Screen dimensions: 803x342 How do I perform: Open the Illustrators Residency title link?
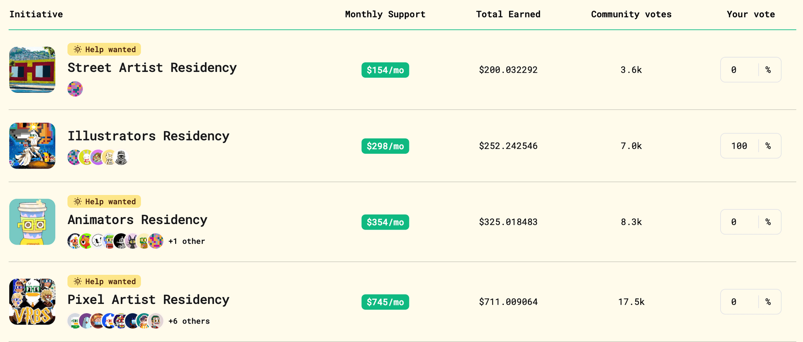coord(148,136)
